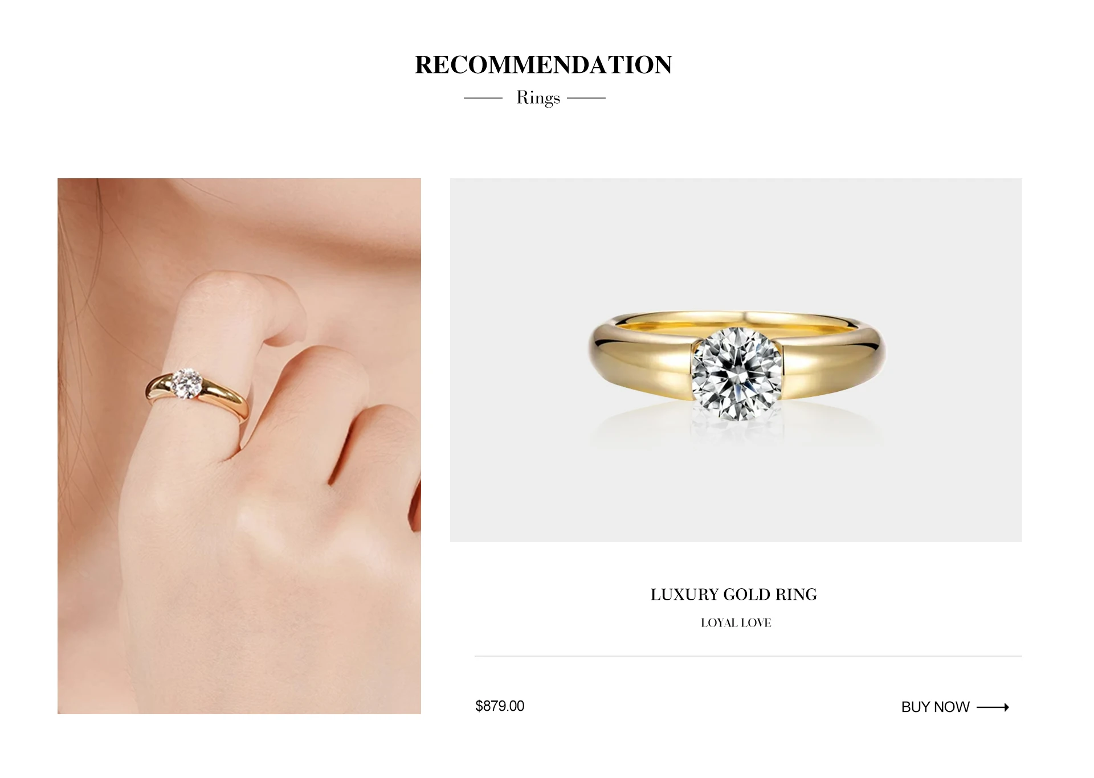Click decorative line right of Rings
This screenshot has height=778, width=1094.
tap(586, 98)
